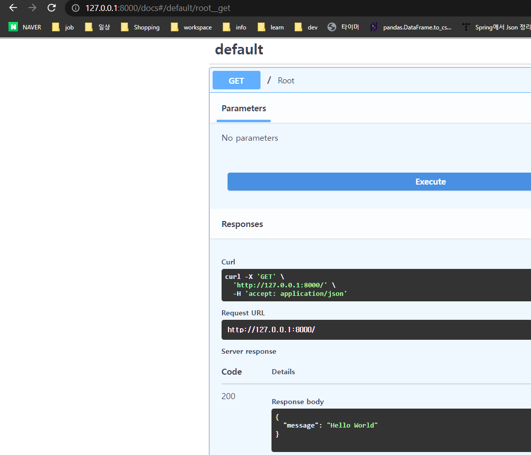531x455 pixels.
Task: Open the NAVER bookmark
Action: coord(25,27)
